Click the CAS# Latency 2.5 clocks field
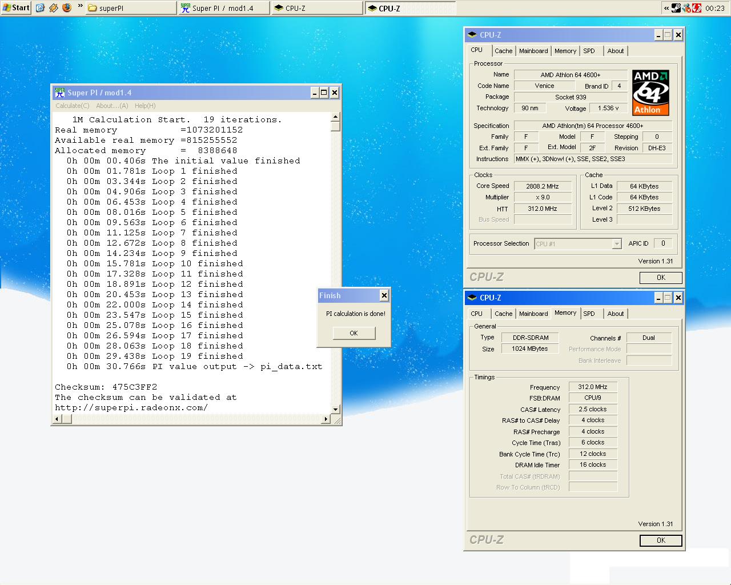Viewport: 731px width, 585px height. click(593, 409)
